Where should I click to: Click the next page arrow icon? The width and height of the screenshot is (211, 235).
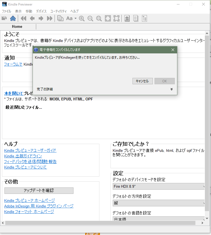click(x=41, y=19)
